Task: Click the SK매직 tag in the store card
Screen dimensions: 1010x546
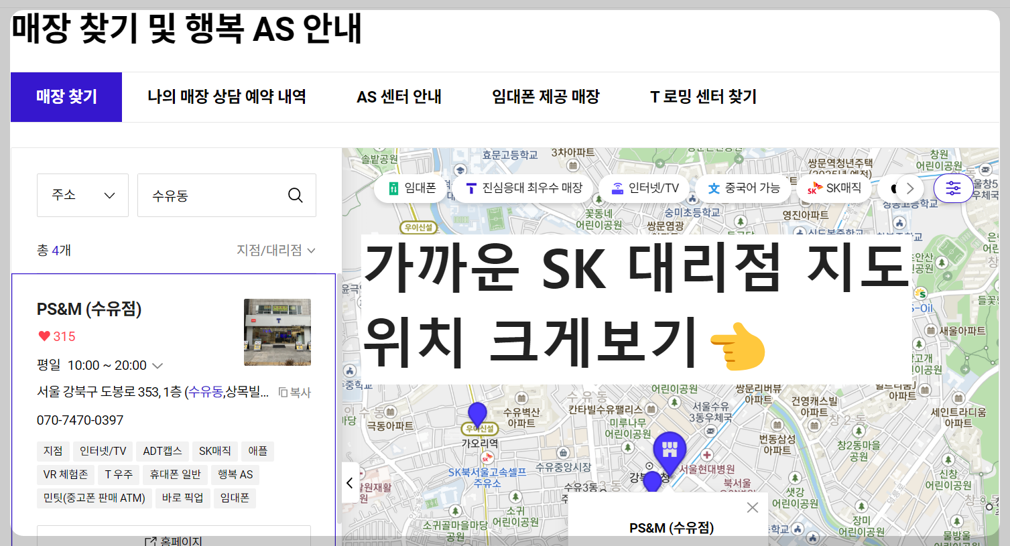Action: tap(214, 451)
